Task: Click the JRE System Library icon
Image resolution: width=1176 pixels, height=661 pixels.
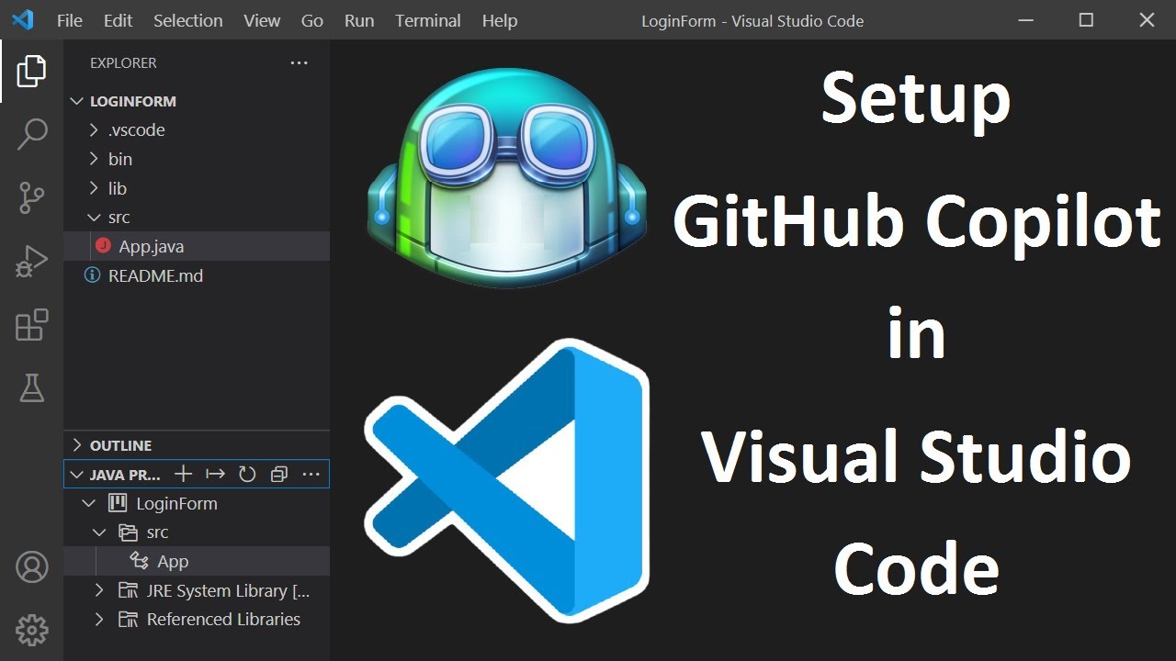Action: [x=129, y=590]
